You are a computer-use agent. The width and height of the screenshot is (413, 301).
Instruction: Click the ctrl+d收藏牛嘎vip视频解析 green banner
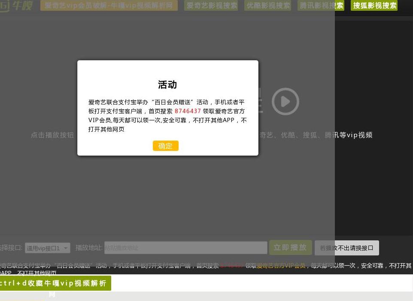(x=55, y=283)
